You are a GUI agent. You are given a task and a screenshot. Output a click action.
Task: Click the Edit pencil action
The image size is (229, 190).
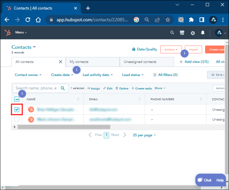point(108,88)
